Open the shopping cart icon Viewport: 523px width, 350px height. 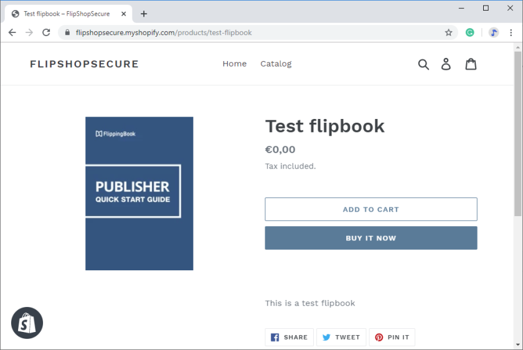(471, 64)
